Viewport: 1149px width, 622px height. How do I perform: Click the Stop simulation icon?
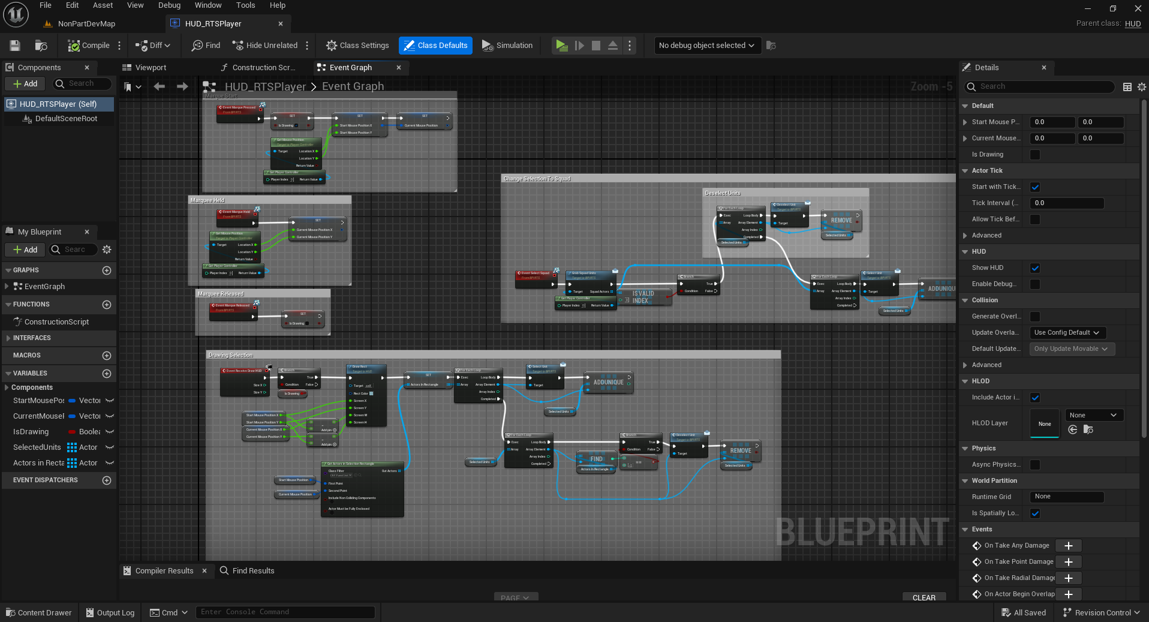click(x=595, y=46)
